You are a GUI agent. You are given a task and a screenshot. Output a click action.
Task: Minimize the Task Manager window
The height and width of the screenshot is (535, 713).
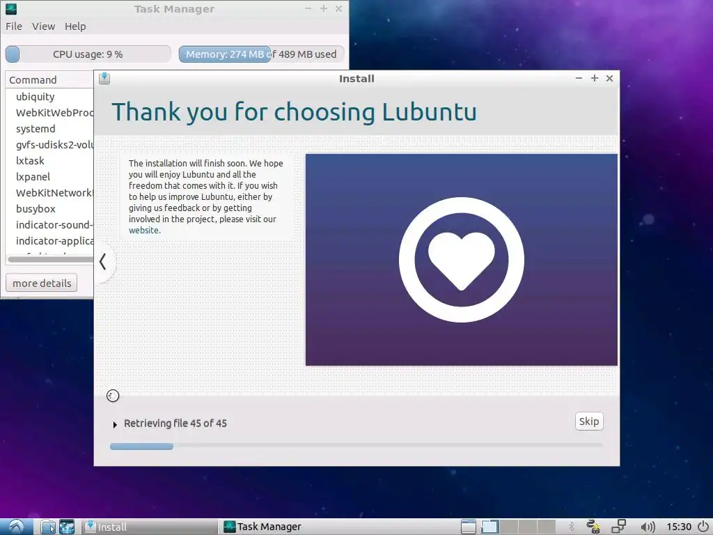tap(308, 8)
